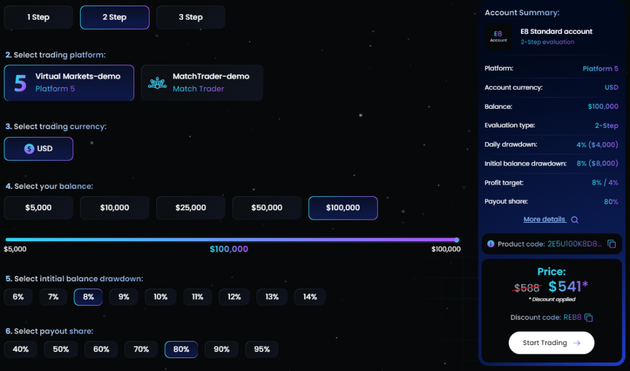
Task: Copy the product code using copy icon
Action: pyautogui.click(x=612, y=244)
